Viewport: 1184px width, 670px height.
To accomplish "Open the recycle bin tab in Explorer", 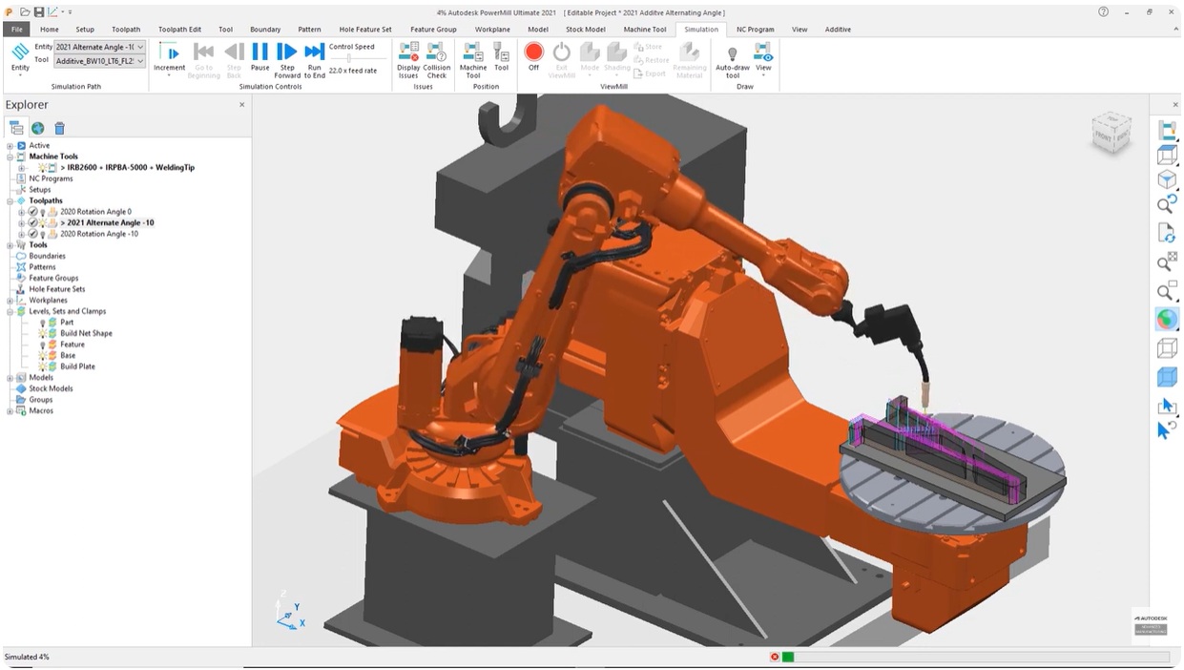I will point(59,128).
